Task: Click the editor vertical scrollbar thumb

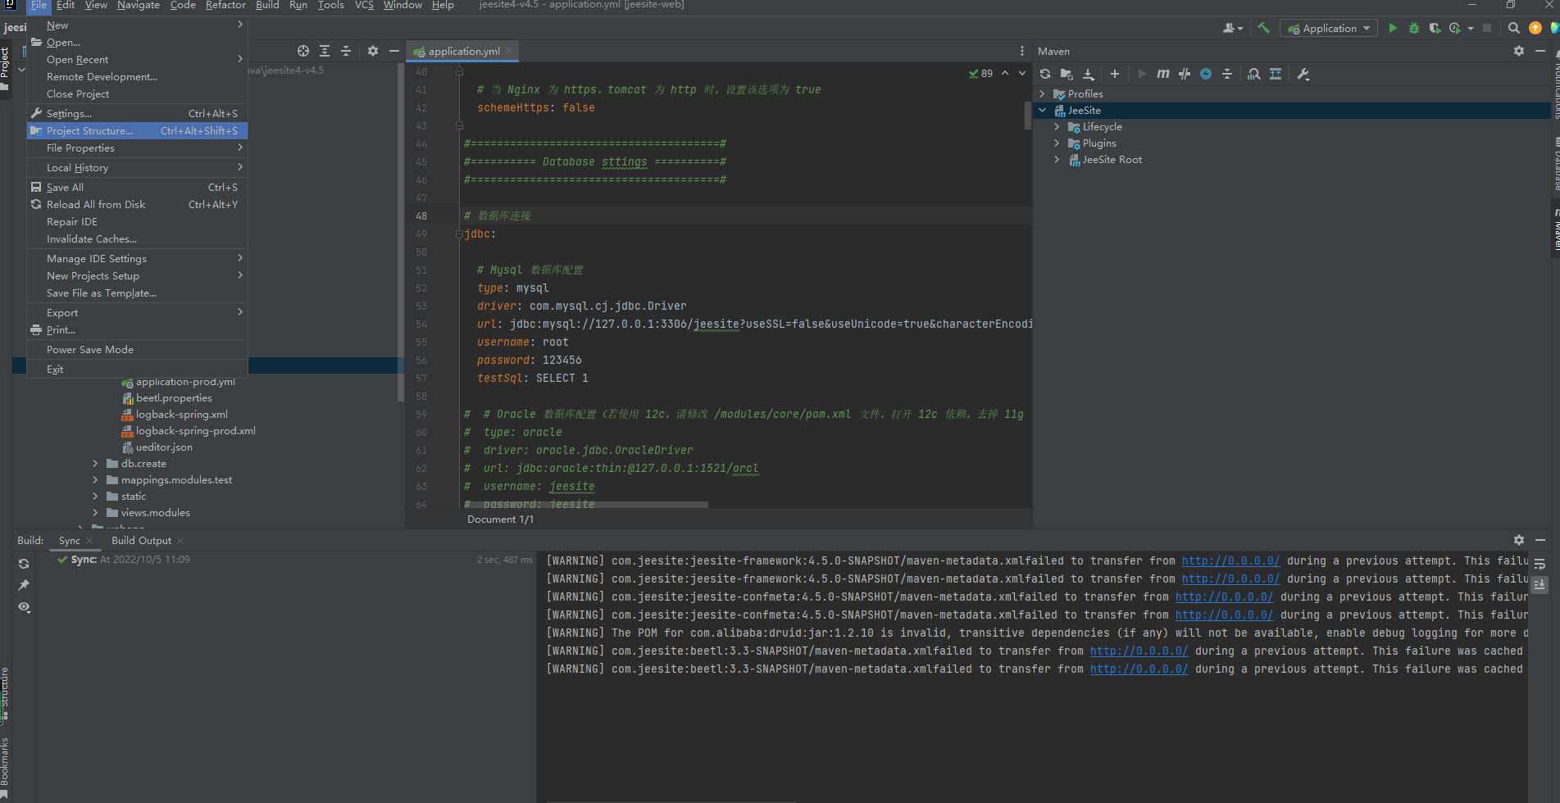Action: click(x=1027, y=116)
